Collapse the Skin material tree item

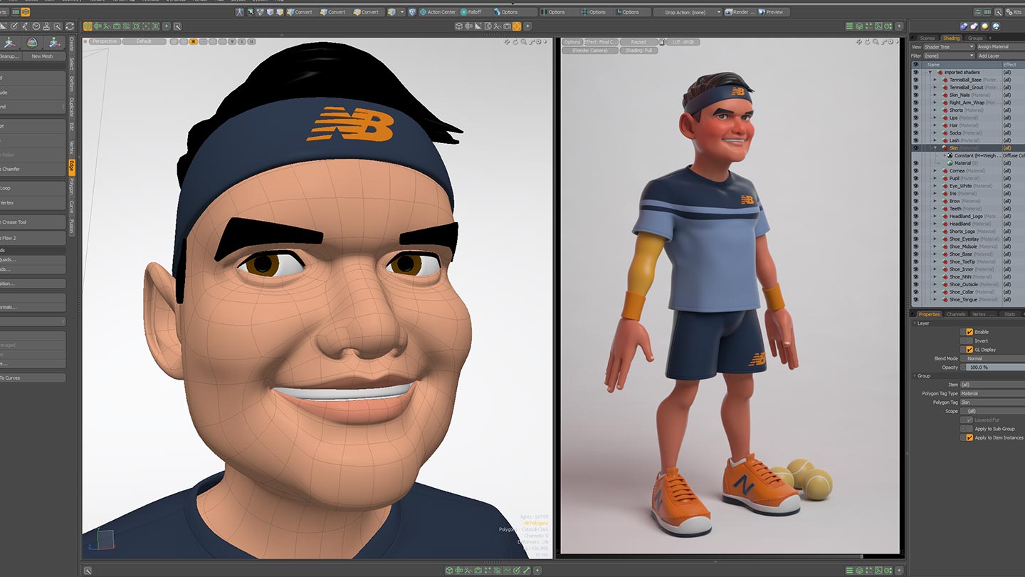click(935, 148)
